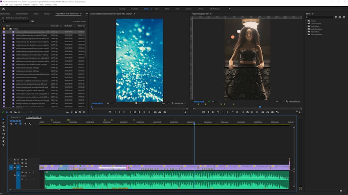Collapse the Footage bin in Project panel
This screenshot has width=348, height=195.
(7, 29)
